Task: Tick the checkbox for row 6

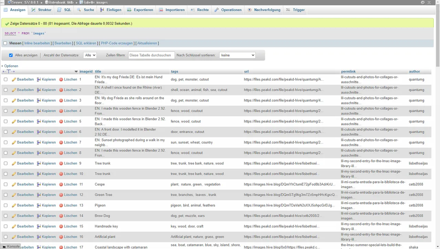Action: 5,132
